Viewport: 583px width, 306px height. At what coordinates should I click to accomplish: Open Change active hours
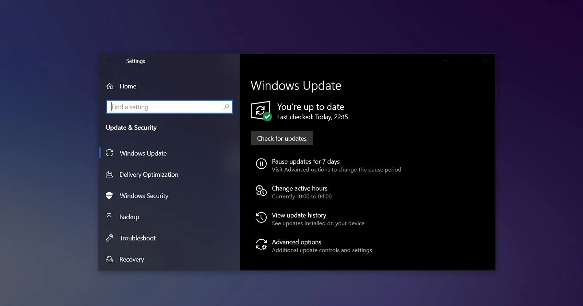300,188
